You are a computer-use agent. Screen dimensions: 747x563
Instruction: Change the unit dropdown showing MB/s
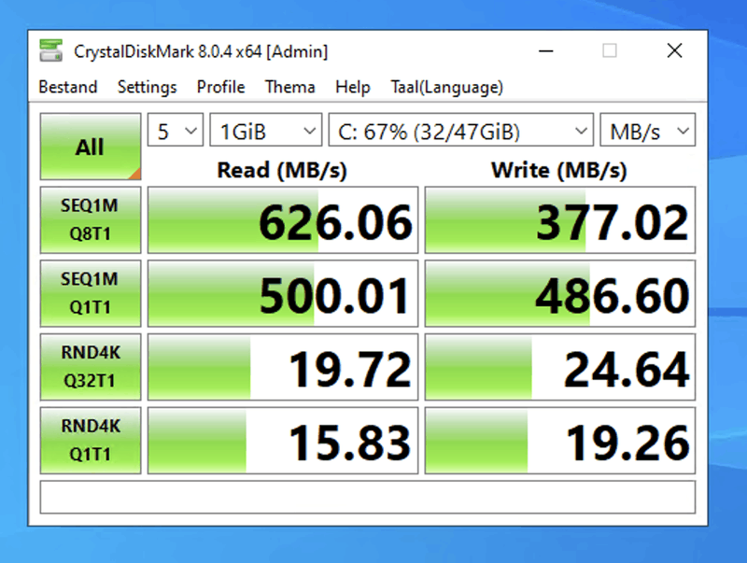pos(647,130)
